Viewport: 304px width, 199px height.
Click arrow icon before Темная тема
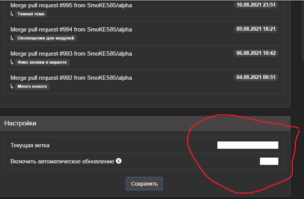click(12, 14)
